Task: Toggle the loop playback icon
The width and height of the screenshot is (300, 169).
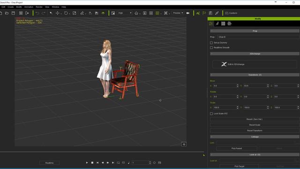Action: tap(118, 163)
